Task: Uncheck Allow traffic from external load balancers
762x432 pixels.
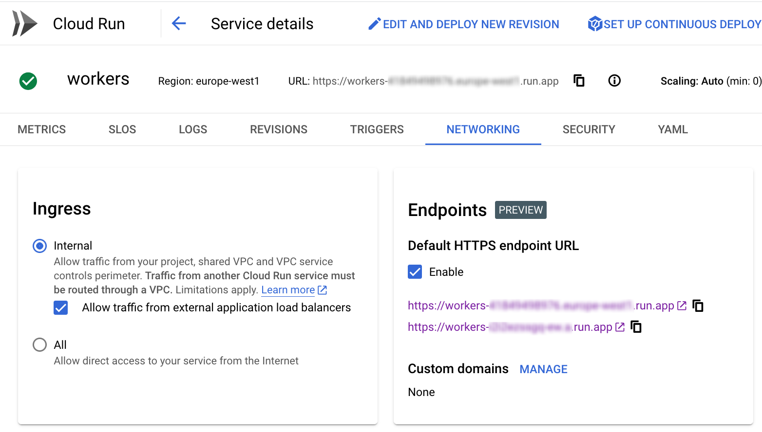Action: coord(61,308)
